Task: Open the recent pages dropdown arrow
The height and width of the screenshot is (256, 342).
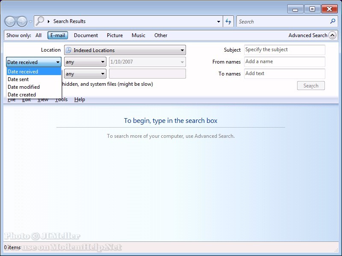Action: pyautogui.click(x=30, y=22)
